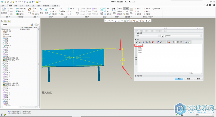The image size is (216, 117).
Task: Click the 确定 button in the Relations dialog
Action: tap(179, 79)
